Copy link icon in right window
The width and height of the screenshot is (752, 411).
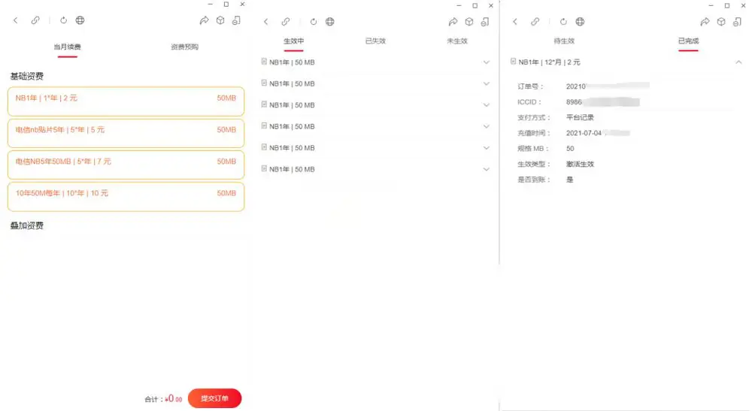pyautogui.click(x=535, y=22)
